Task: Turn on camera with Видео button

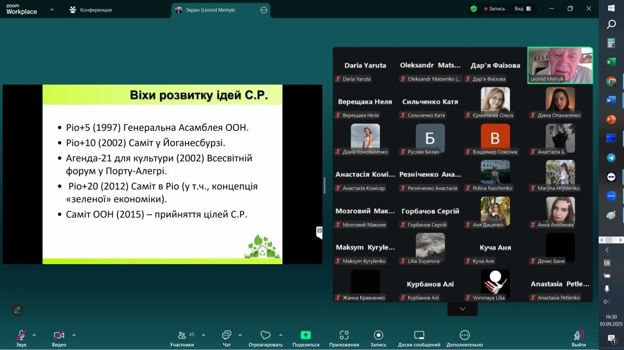Action: [x=59, y=336]
